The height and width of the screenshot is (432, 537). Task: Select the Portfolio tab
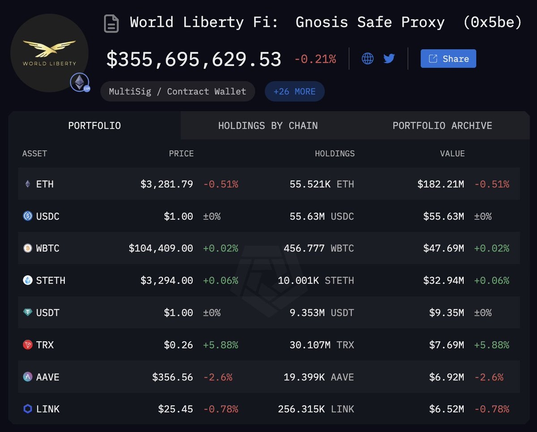[94, 126]
